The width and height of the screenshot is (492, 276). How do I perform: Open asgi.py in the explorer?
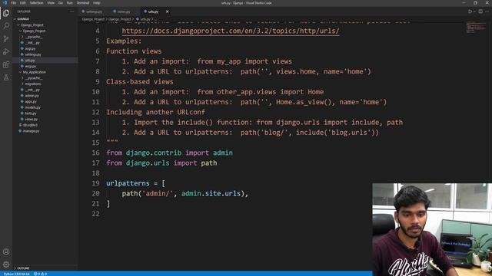click(30, 49)
